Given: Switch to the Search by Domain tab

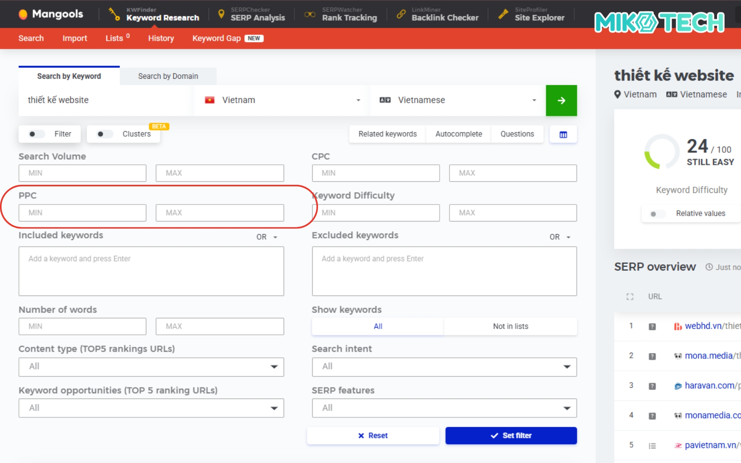Looking at the screenshot, I should tap(168, 76).
